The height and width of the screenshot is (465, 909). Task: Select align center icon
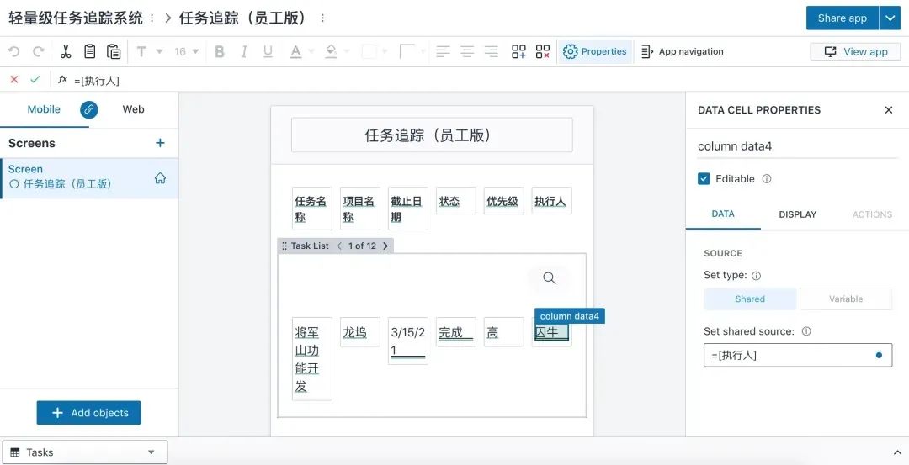click(x=467, y=51)
